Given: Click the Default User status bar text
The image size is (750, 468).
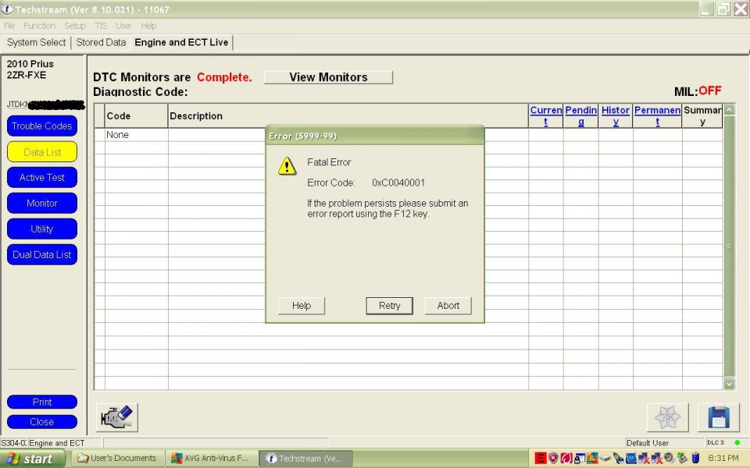Looking at the screenshot, I should (648, 443).
